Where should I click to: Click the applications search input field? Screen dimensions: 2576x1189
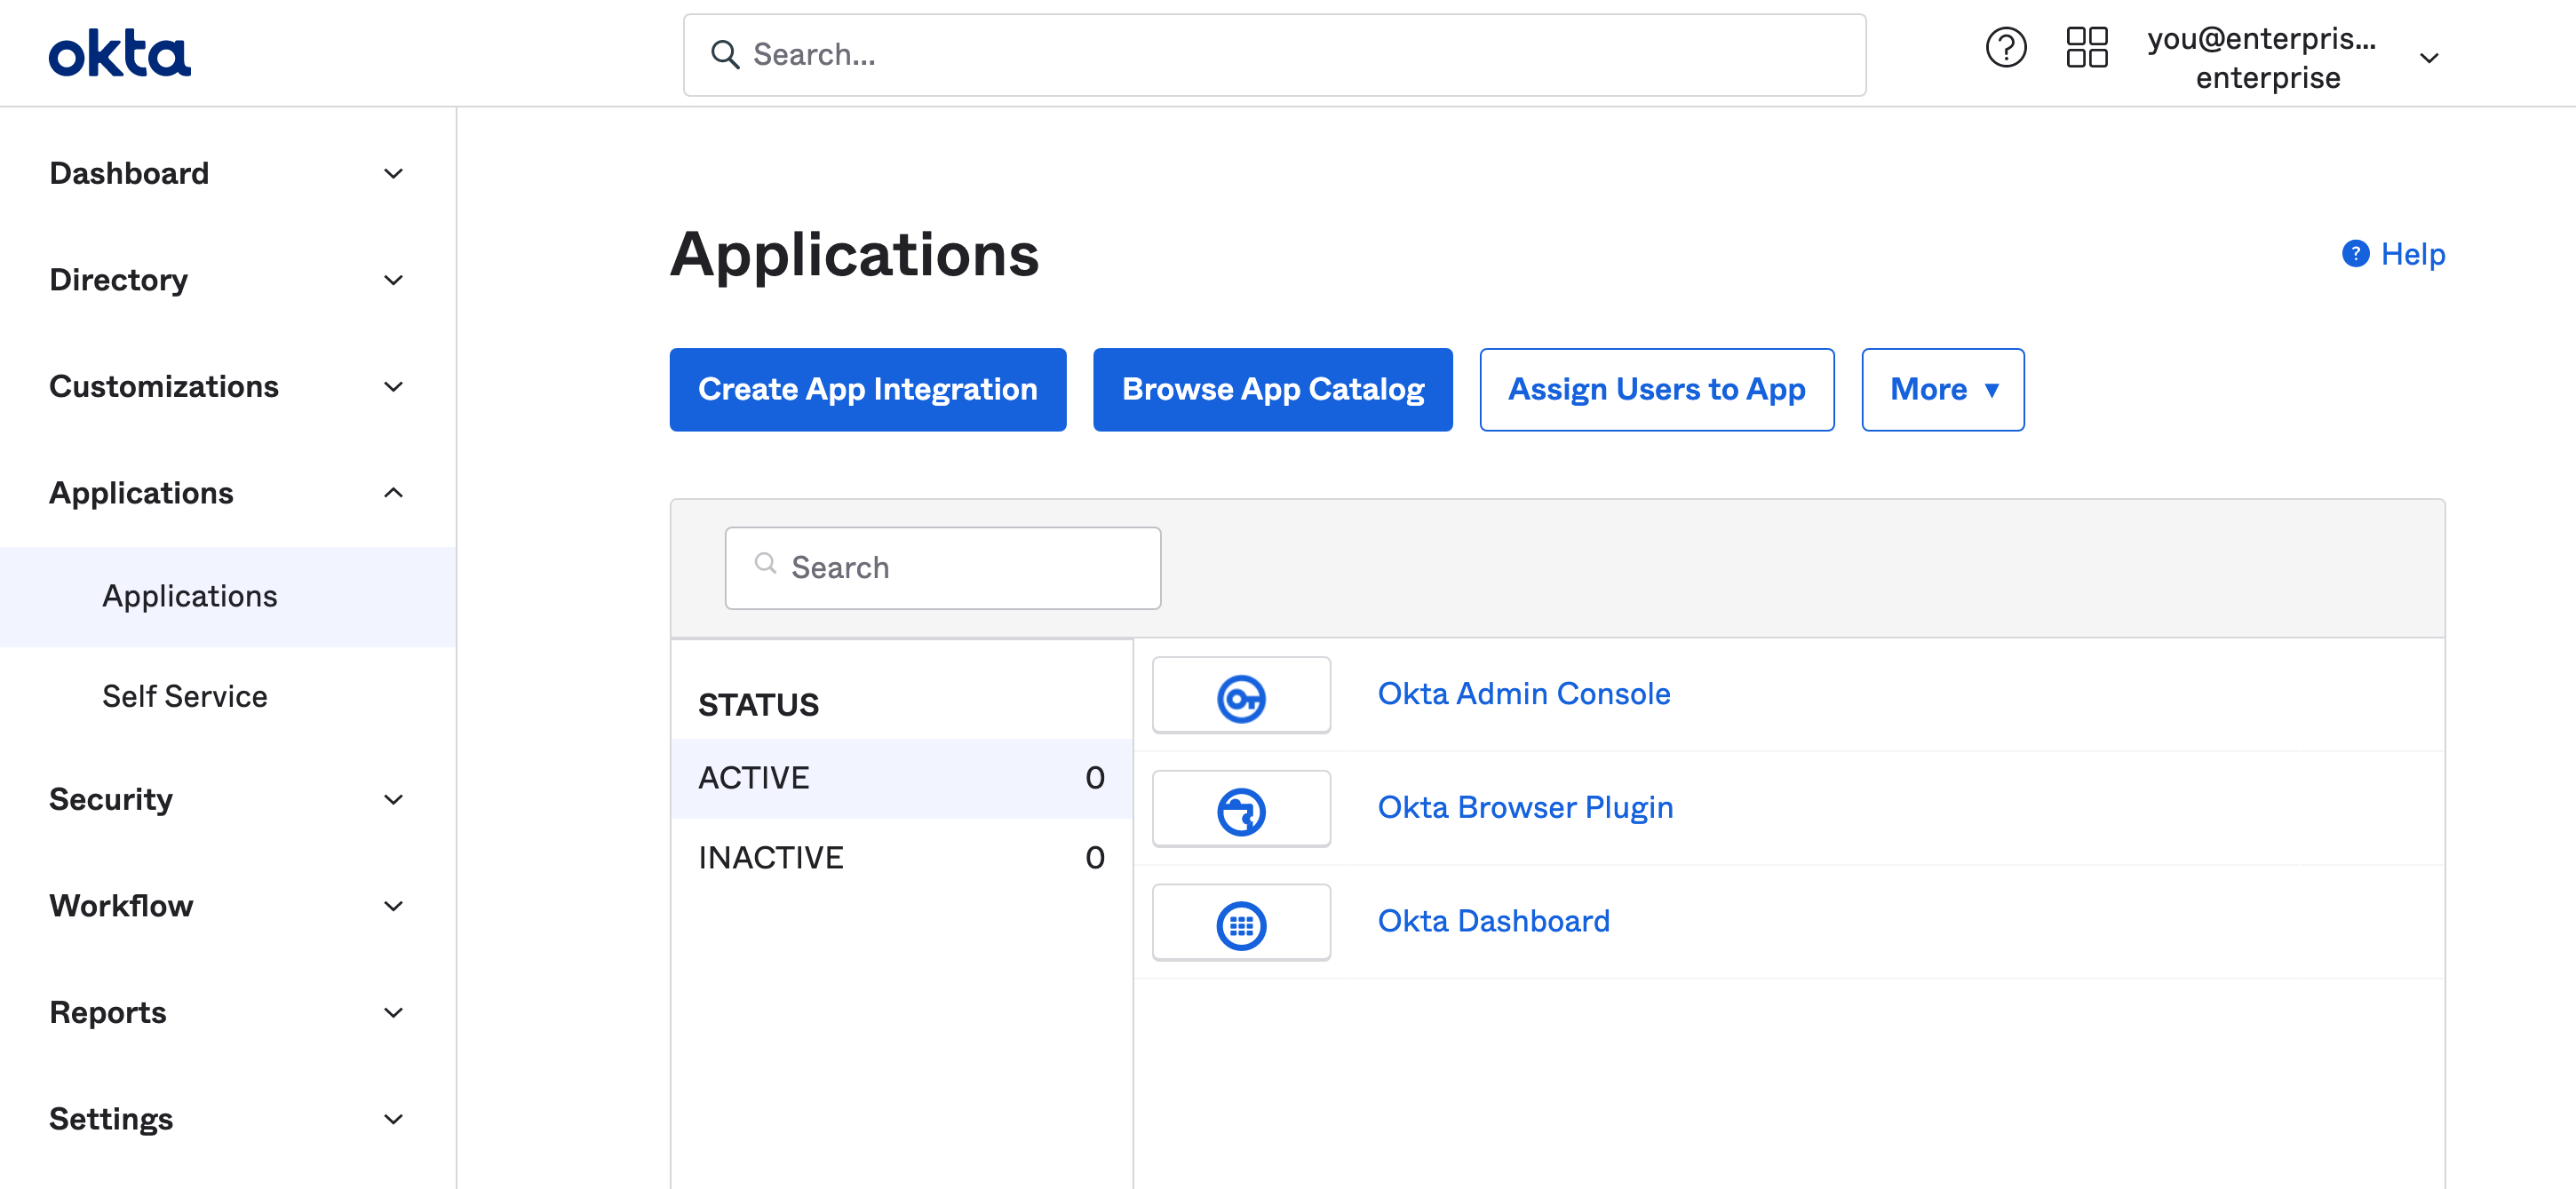click(x=943, y=567)
